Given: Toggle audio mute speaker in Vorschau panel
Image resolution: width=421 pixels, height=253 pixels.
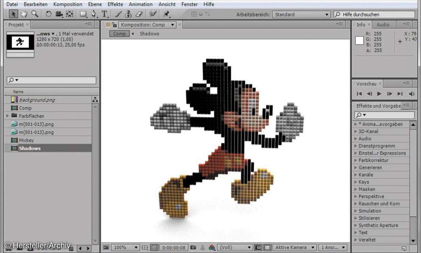Looking at the screenshot, I should 412,94.
